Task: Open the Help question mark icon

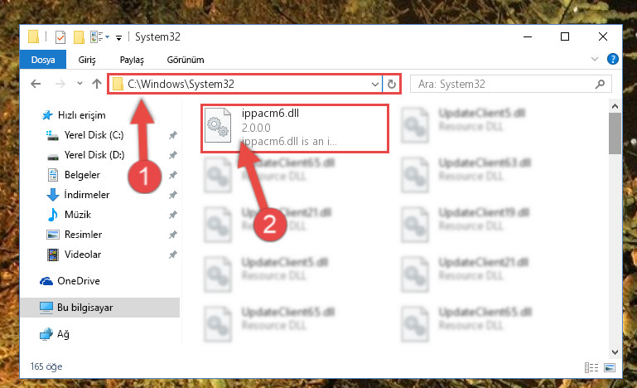Action: pos(613,60)
